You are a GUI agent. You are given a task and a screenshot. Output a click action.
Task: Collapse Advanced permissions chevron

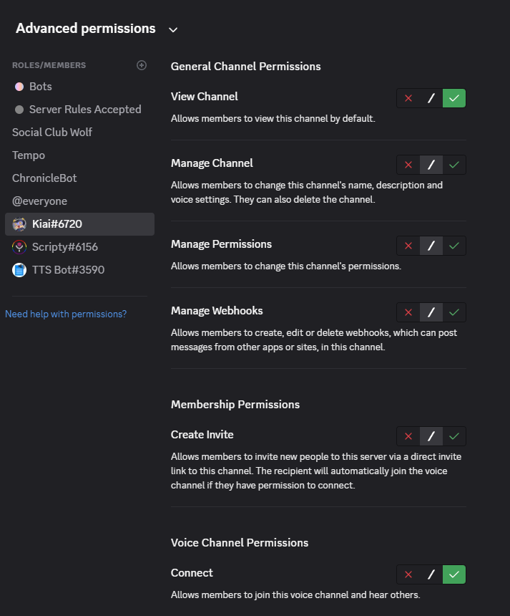tap(173, 30)
